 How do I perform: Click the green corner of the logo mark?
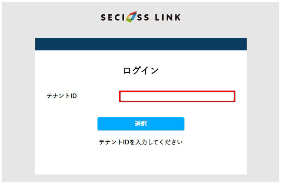[129, 21]
